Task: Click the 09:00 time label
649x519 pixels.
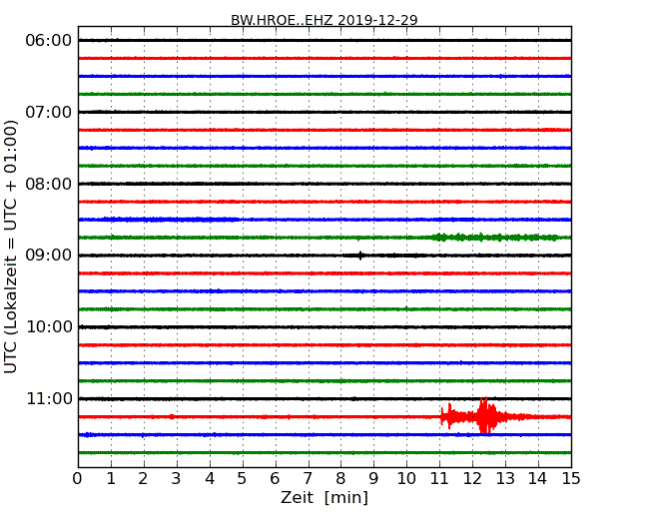Action: (49, 255)
